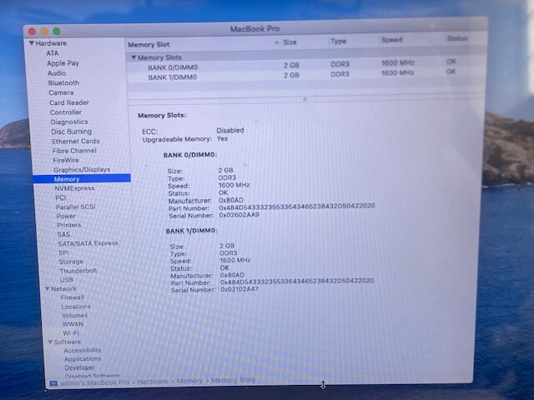Click the BANK 0/DIMM0 part number value
This screenshot has height=400, width=534.
pyautogui.click(x=297, y=207)
